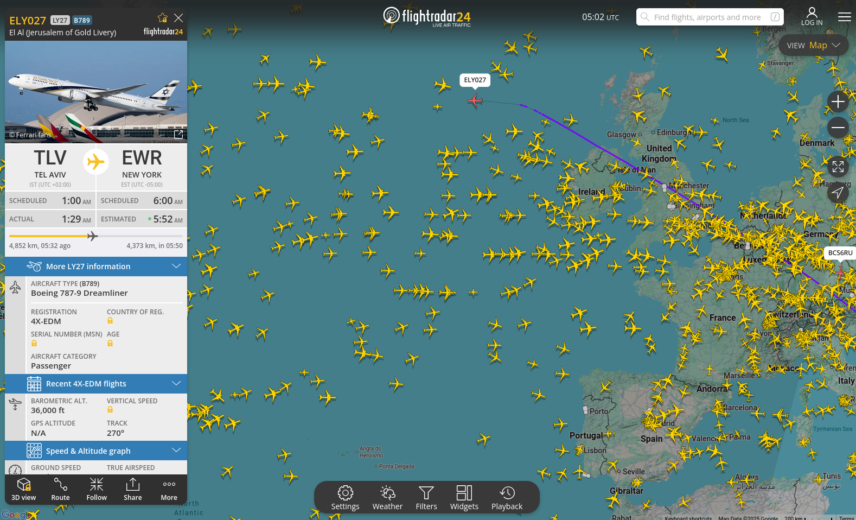856x520 pixels.
Task: Click the 05:02 UTC clock display
Action: [601, 17]
